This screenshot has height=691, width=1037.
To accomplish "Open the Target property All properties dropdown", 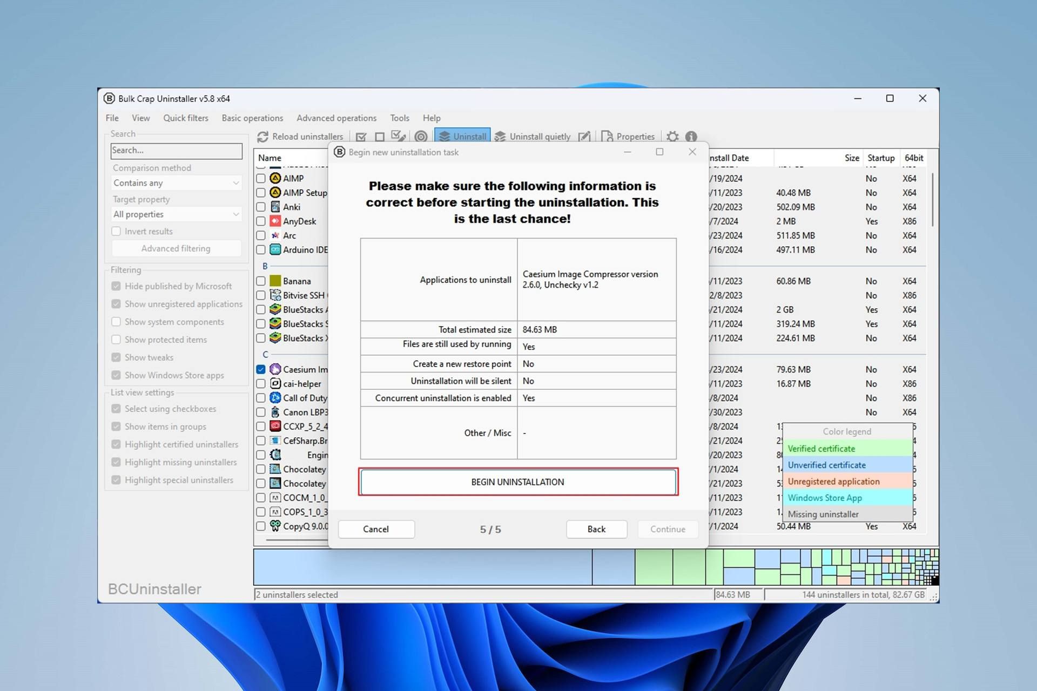I will click(x=176, y=214).
